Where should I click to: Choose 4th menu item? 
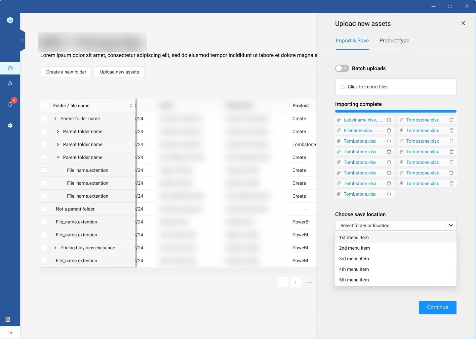[396, 269]
